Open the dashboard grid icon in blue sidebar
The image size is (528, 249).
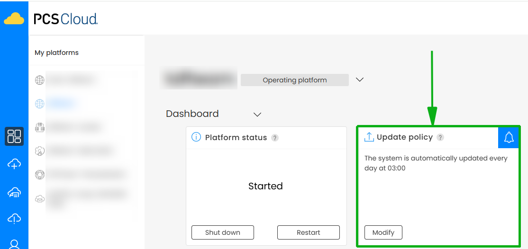(14, 136)
